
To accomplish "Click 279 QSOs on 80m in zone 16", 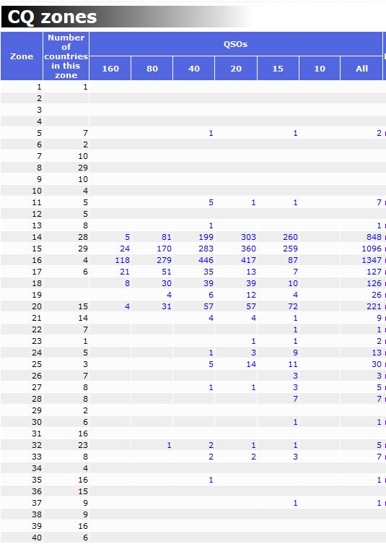I will click(165, 260).
